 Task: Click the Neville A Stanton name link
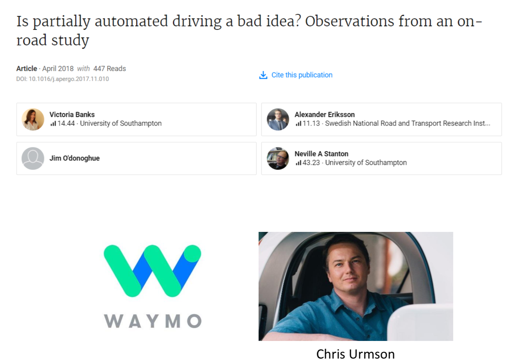click(x=321, y=154)
